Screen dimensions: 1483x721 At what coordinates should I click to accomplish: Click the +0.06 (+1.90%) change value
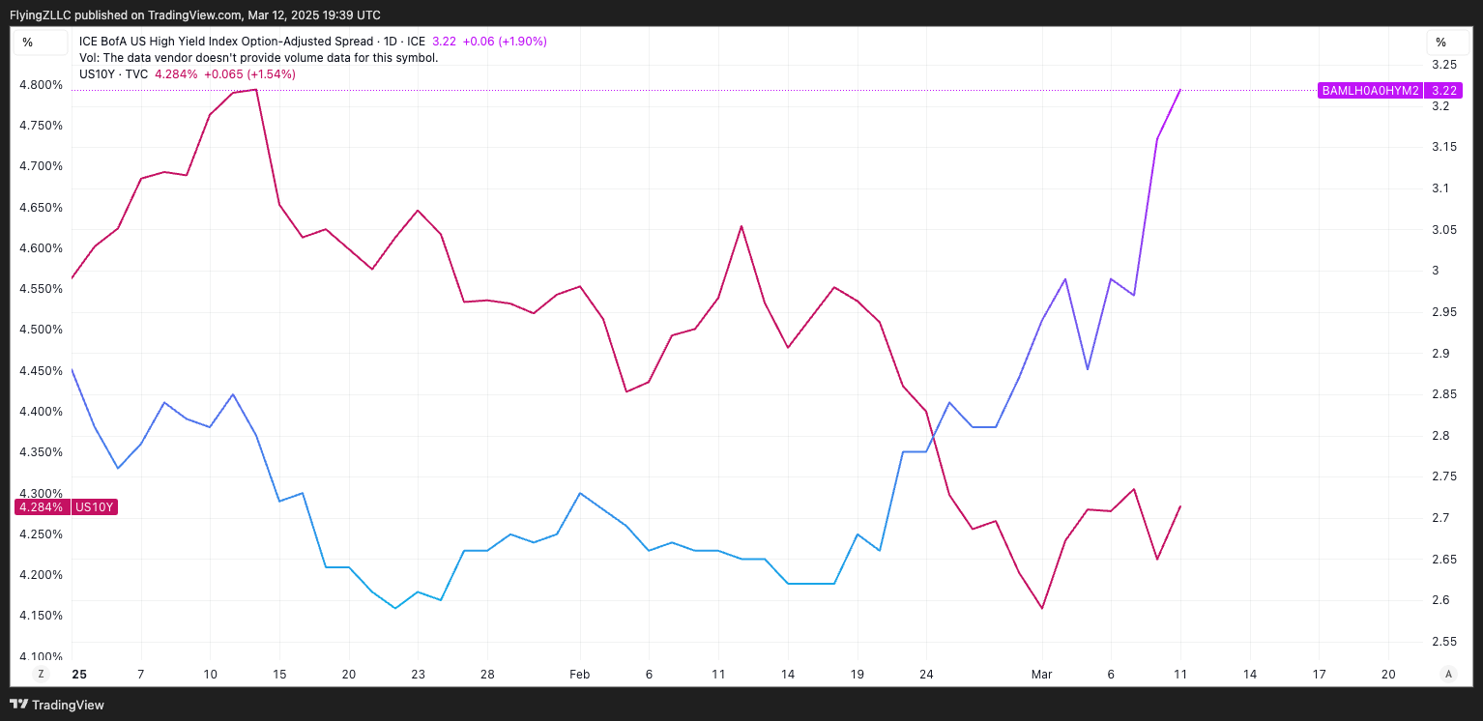(506, 42)
